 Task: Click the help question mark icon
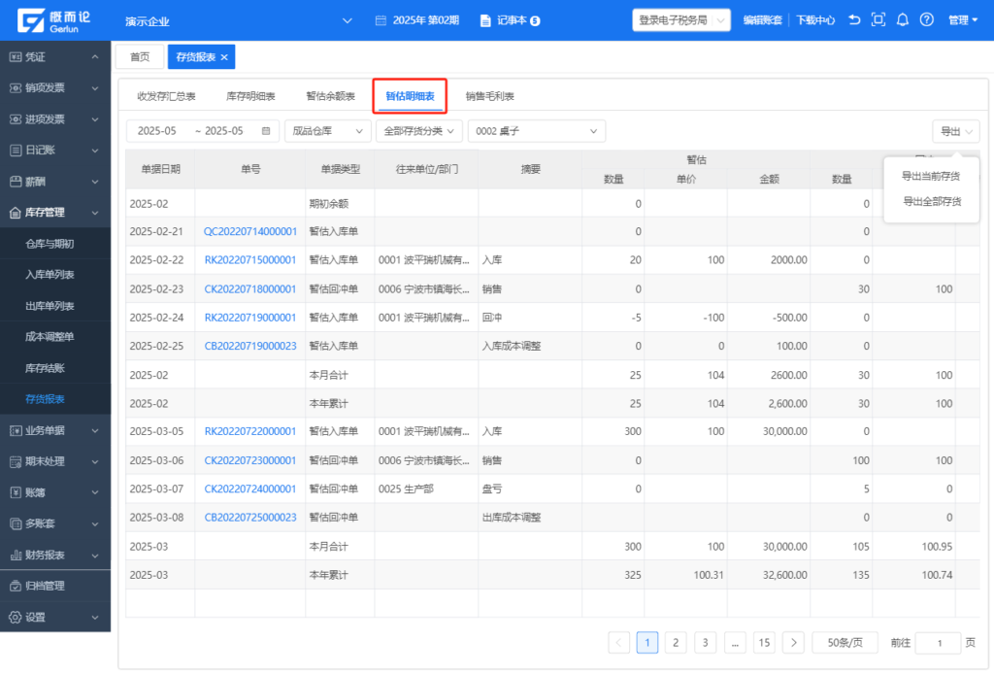tap(926, 19)
